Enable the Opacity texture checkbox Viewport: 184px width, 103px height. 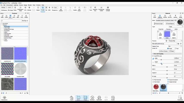[172, 32]
